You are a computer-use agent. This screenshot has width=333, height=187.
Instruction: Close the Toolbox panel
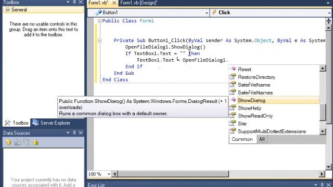pos(81,2)
